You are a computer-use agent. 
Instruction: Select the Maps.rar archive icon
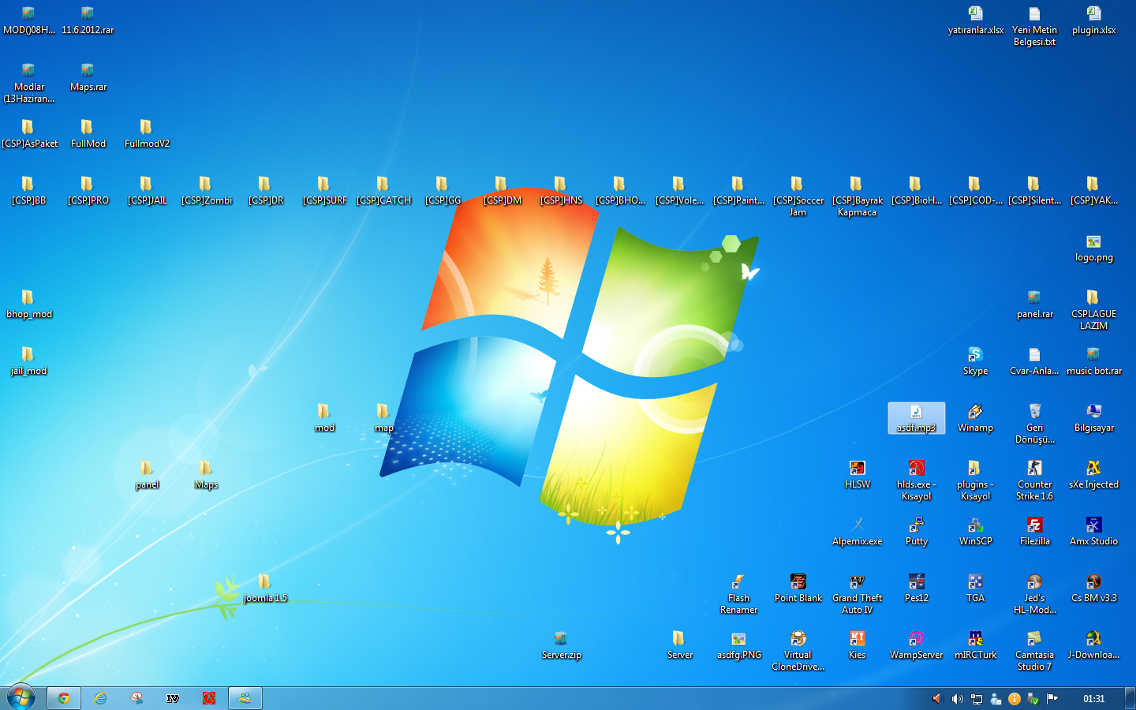click(x=88, y=77)
